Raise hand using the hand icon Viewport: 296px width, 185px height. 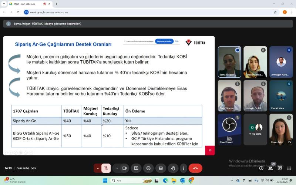tap(173, 168)
